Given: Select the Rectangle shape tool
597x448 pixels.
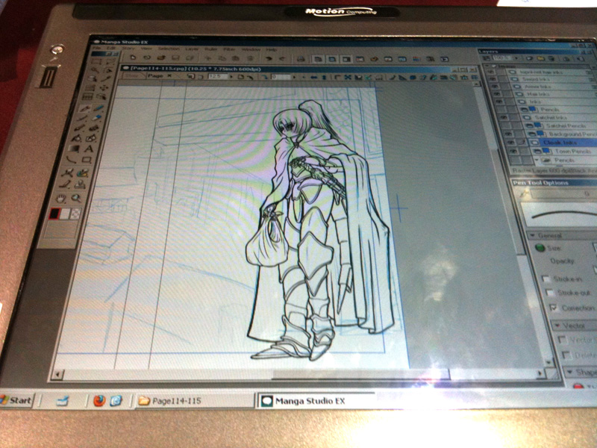Looking at the screenshot, I should click(87, 160).
